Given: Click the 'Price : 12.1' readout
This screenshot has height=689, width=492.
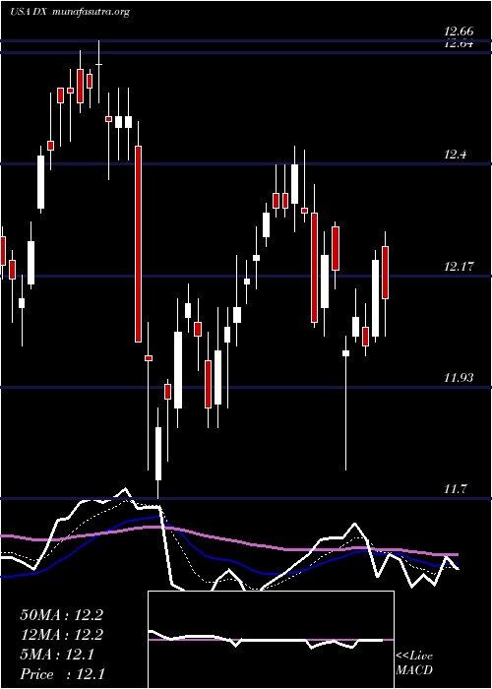Looking at the screenshot, I should 62,673.
